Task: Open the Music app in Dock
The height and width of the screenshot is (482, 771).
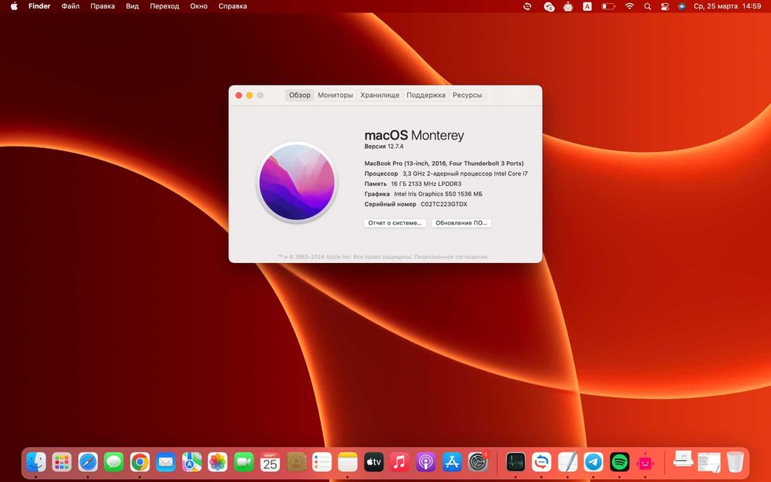Action: [x=399, y=462]
